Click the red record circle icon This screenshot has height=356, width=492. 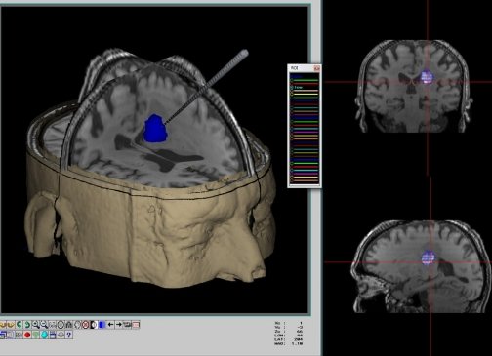[x=27, y=335]
